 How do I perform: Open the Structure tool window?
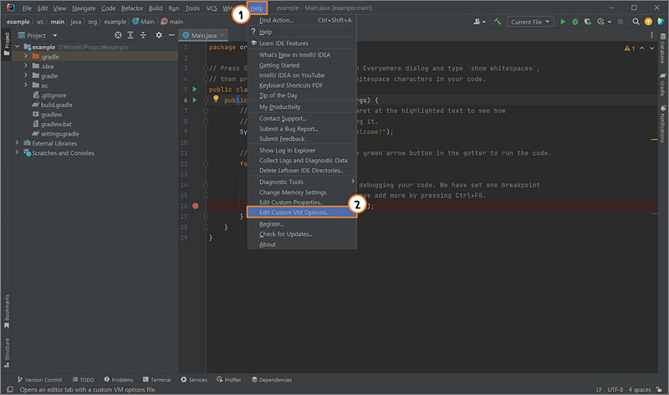[7, 352]
